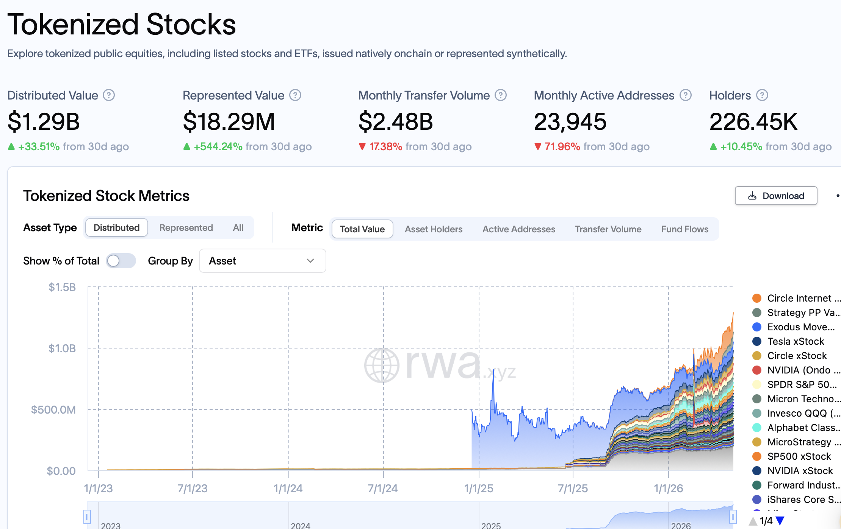Switch metric to Active Addresses

click(x=519, y=229)
